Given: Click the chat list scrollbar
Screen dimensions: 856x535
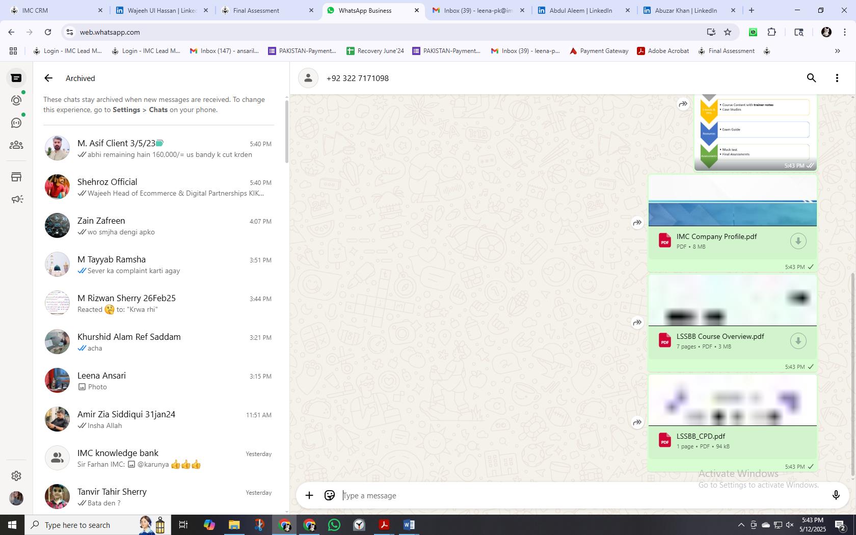Looking at the screenshot, I should coord(286,132).
